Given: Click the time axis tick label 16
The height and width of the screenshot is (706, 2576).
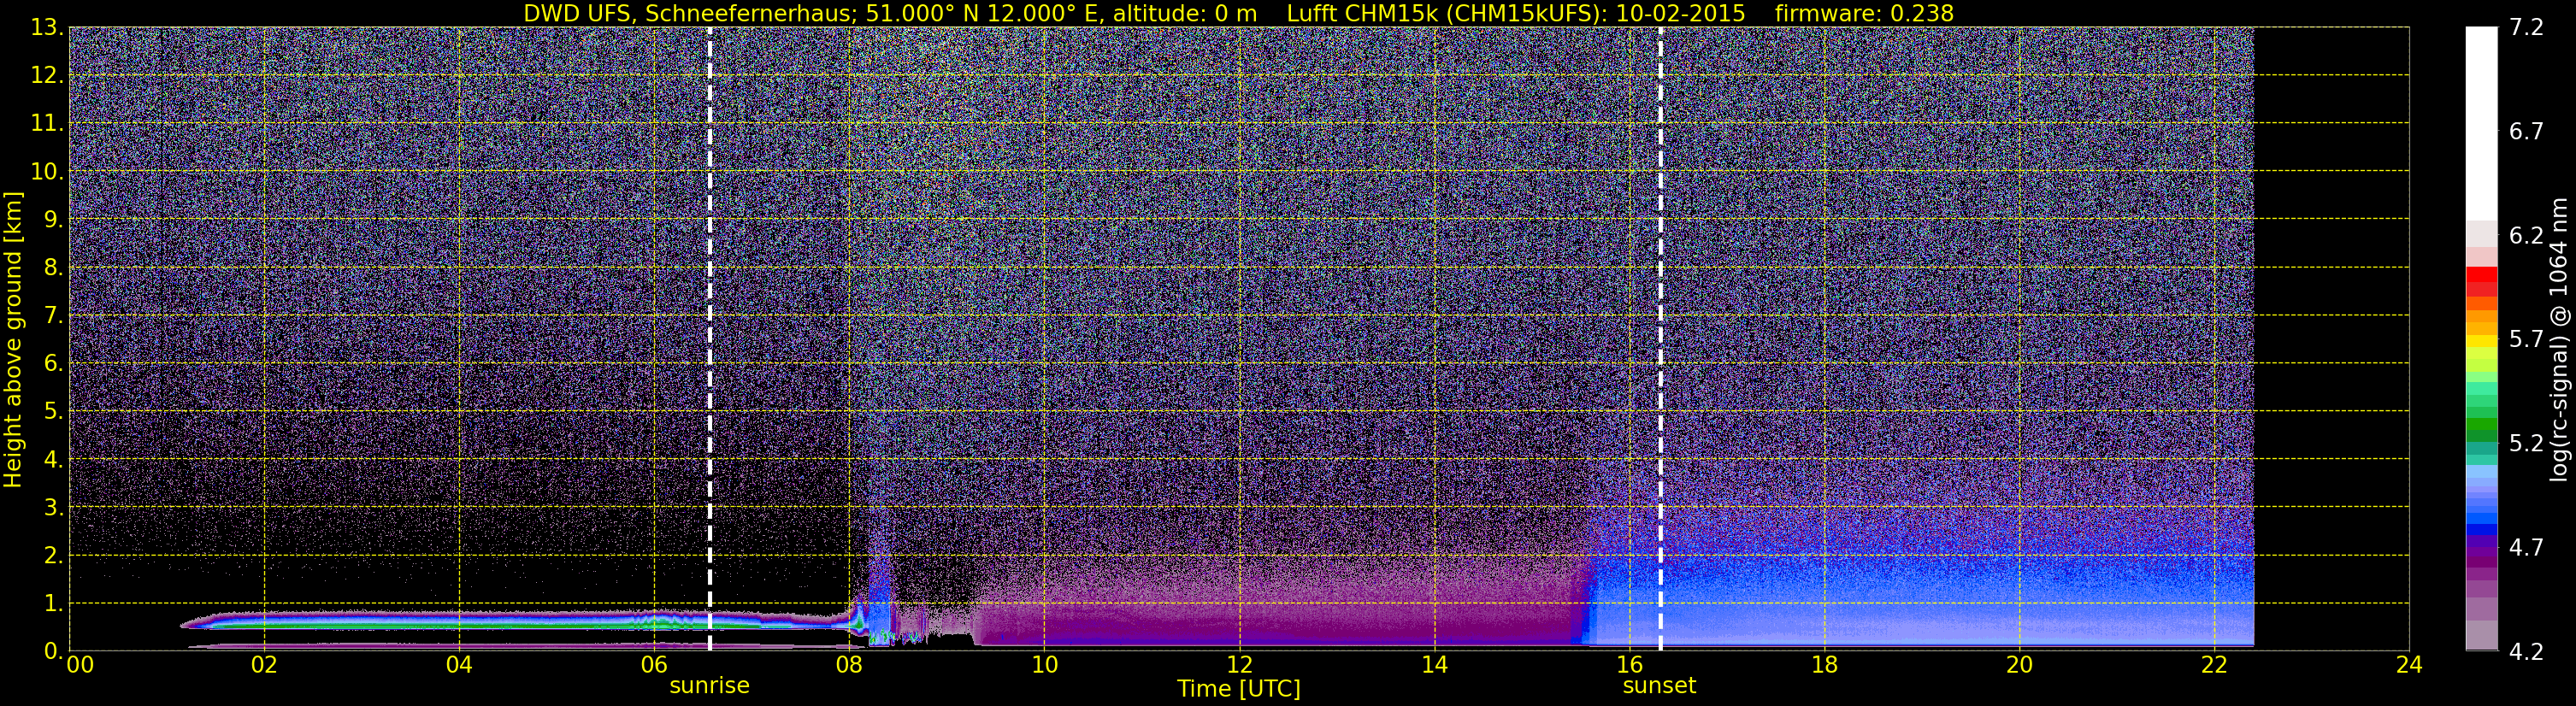Looking at the screenshot, I should click(x=1629, y=666).
